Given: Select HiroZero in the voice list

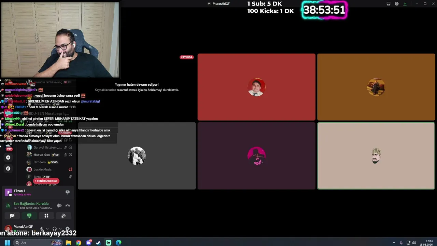Looking at the screenshot, I should [x=50, y=162].
